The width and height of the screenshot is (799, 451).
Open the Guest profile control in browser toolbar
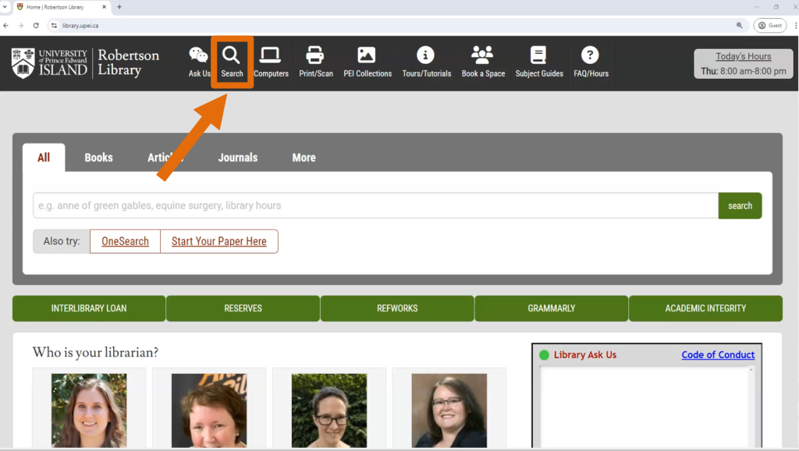point(769,24)
